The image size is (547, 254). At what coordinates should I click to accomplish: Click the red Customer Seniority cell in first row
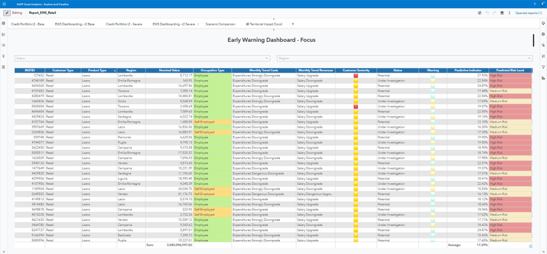point(356,75)
